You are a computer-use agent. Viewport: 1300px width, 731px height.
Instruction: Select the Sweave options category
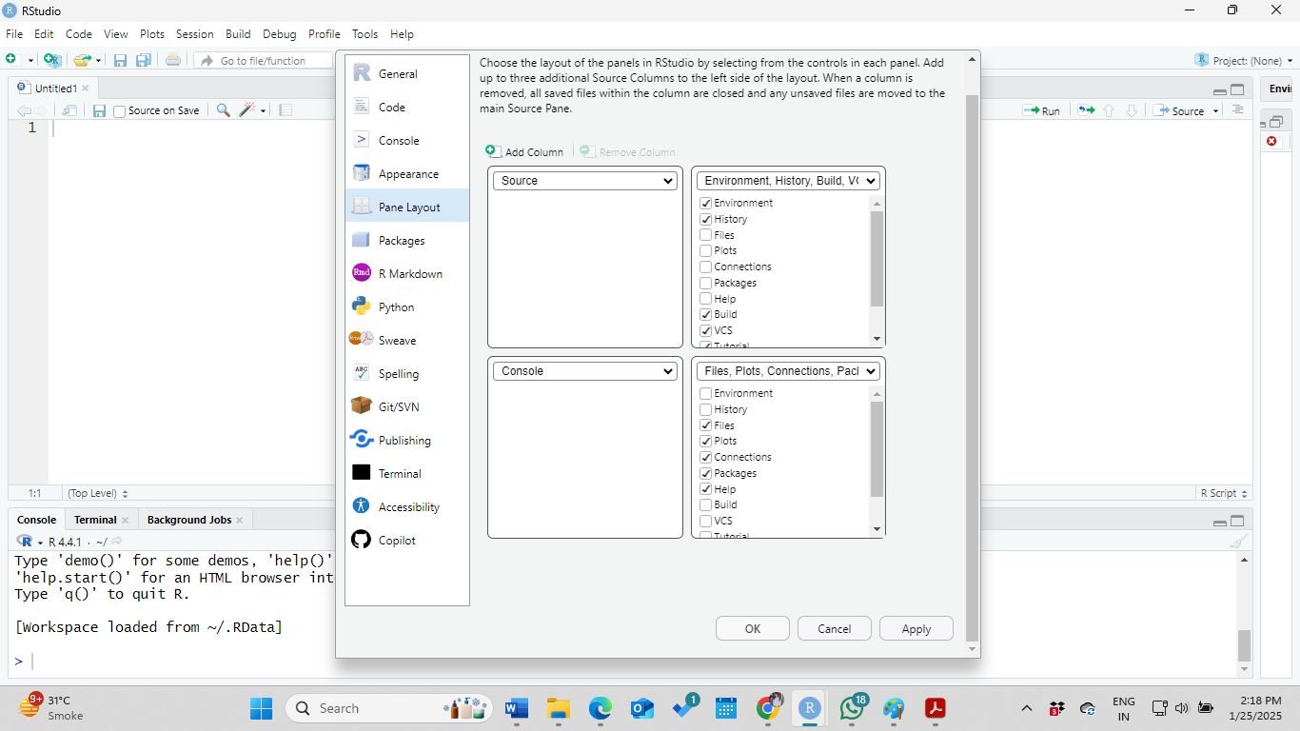tap(407, 341)
